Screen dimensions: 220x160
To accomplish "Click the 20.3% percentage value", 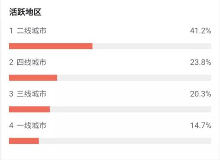I will click(x=201, y=94).
